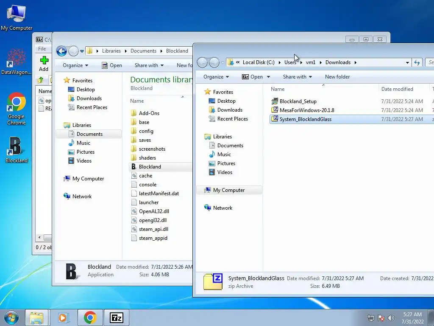Expand Open button dropdown arrow in Downloads window
The image size is (434, 326).
268,77
